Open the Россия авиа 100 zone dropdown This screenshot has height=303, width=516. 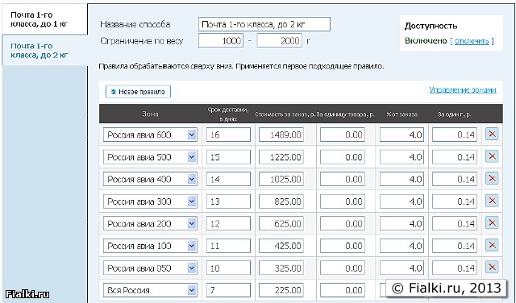[150, 246]
